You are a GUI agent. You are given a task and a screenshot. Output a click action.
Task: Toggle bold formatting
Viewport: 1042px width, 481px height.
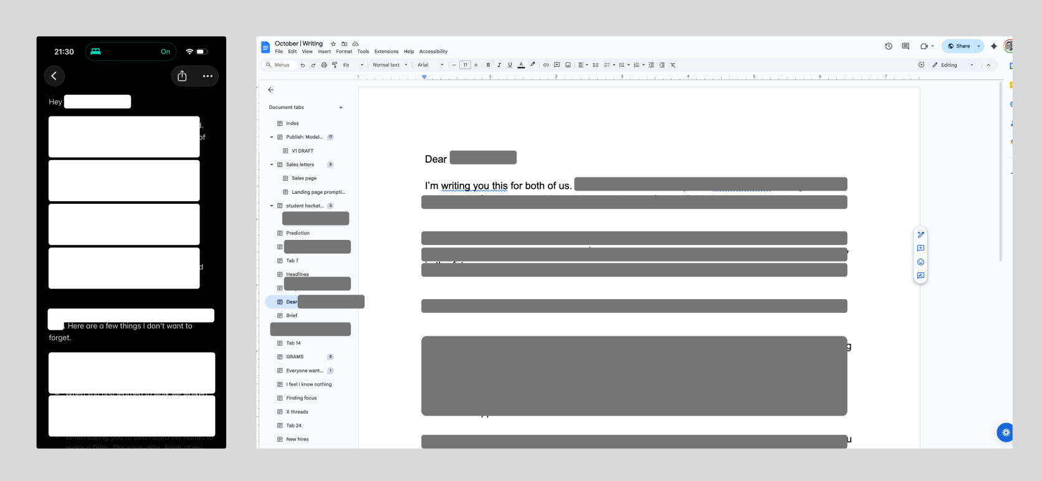(x=488, y=65)
